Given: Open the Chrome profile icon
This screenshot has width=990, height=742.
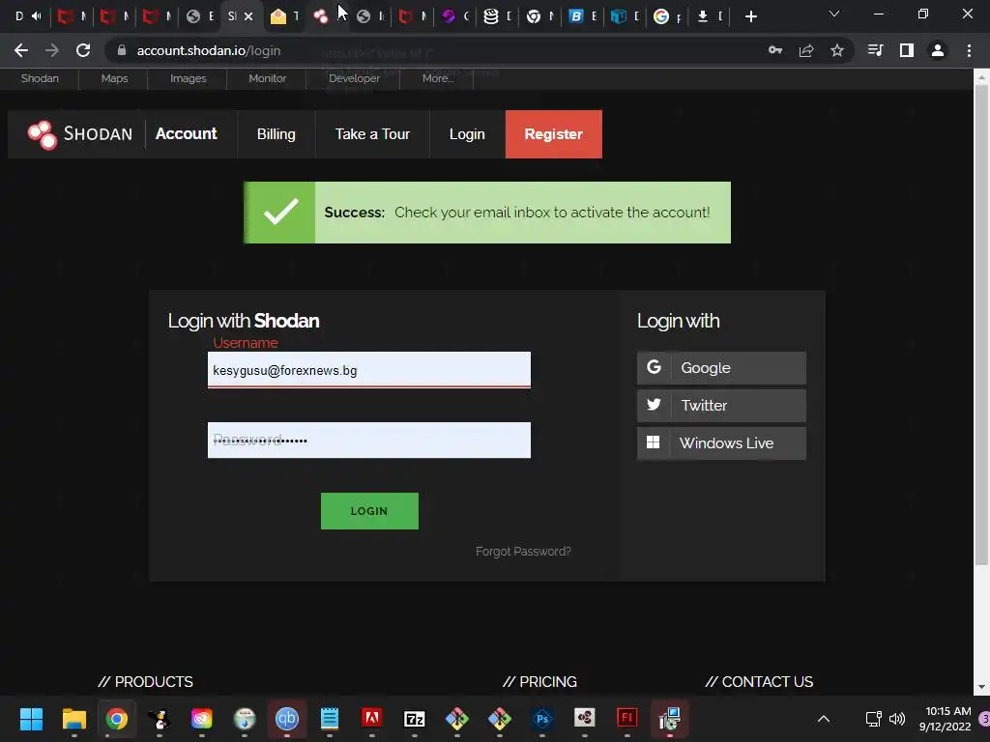Looking at the screenshot, I should click(938, 50).
